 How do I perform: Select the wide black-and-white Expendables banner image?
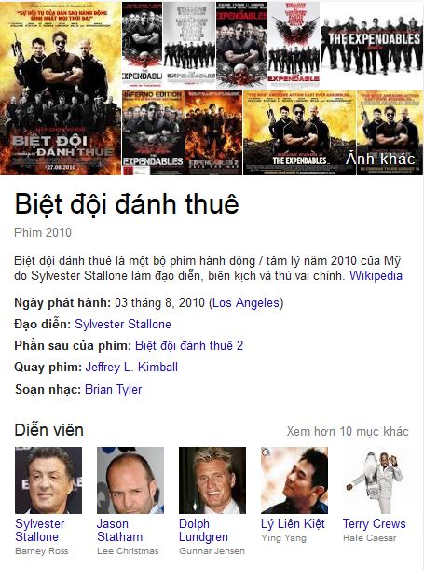(372, 45)
